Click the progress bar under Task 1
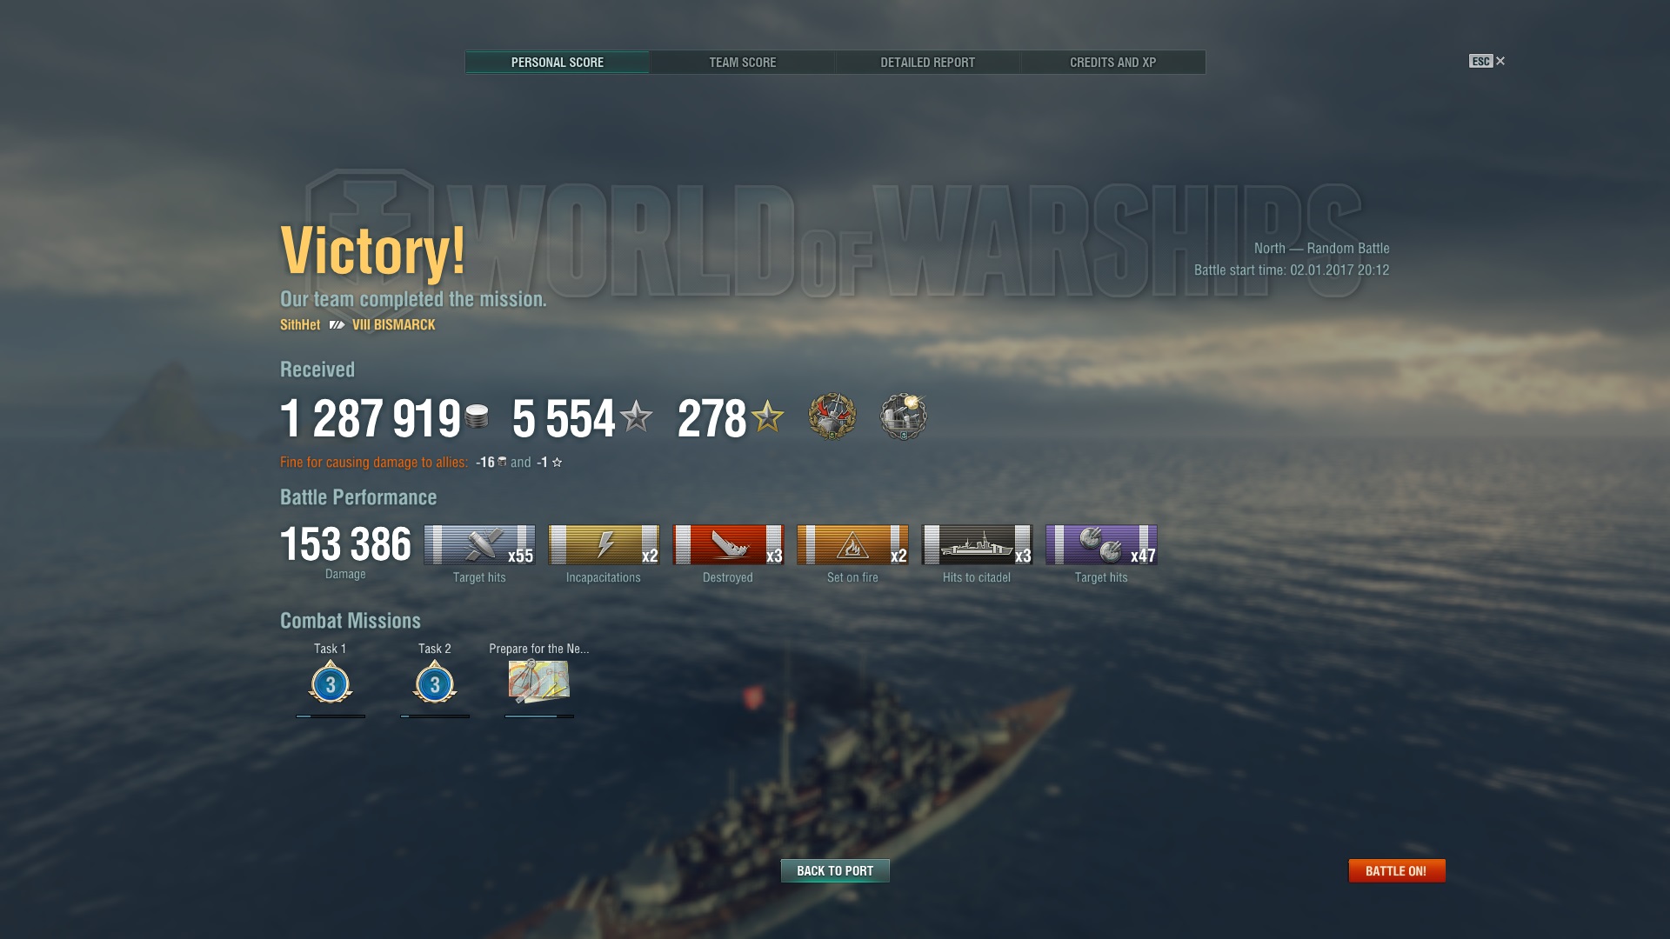Viewport: 1670px width, 939px height. point(331,716)
